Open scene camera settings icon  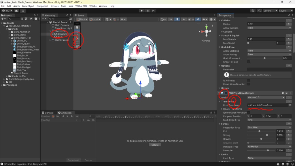point(204,19)
